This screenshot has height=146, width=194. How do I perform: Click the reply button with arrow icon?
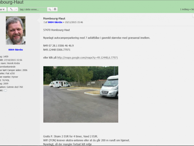(3, 9)
